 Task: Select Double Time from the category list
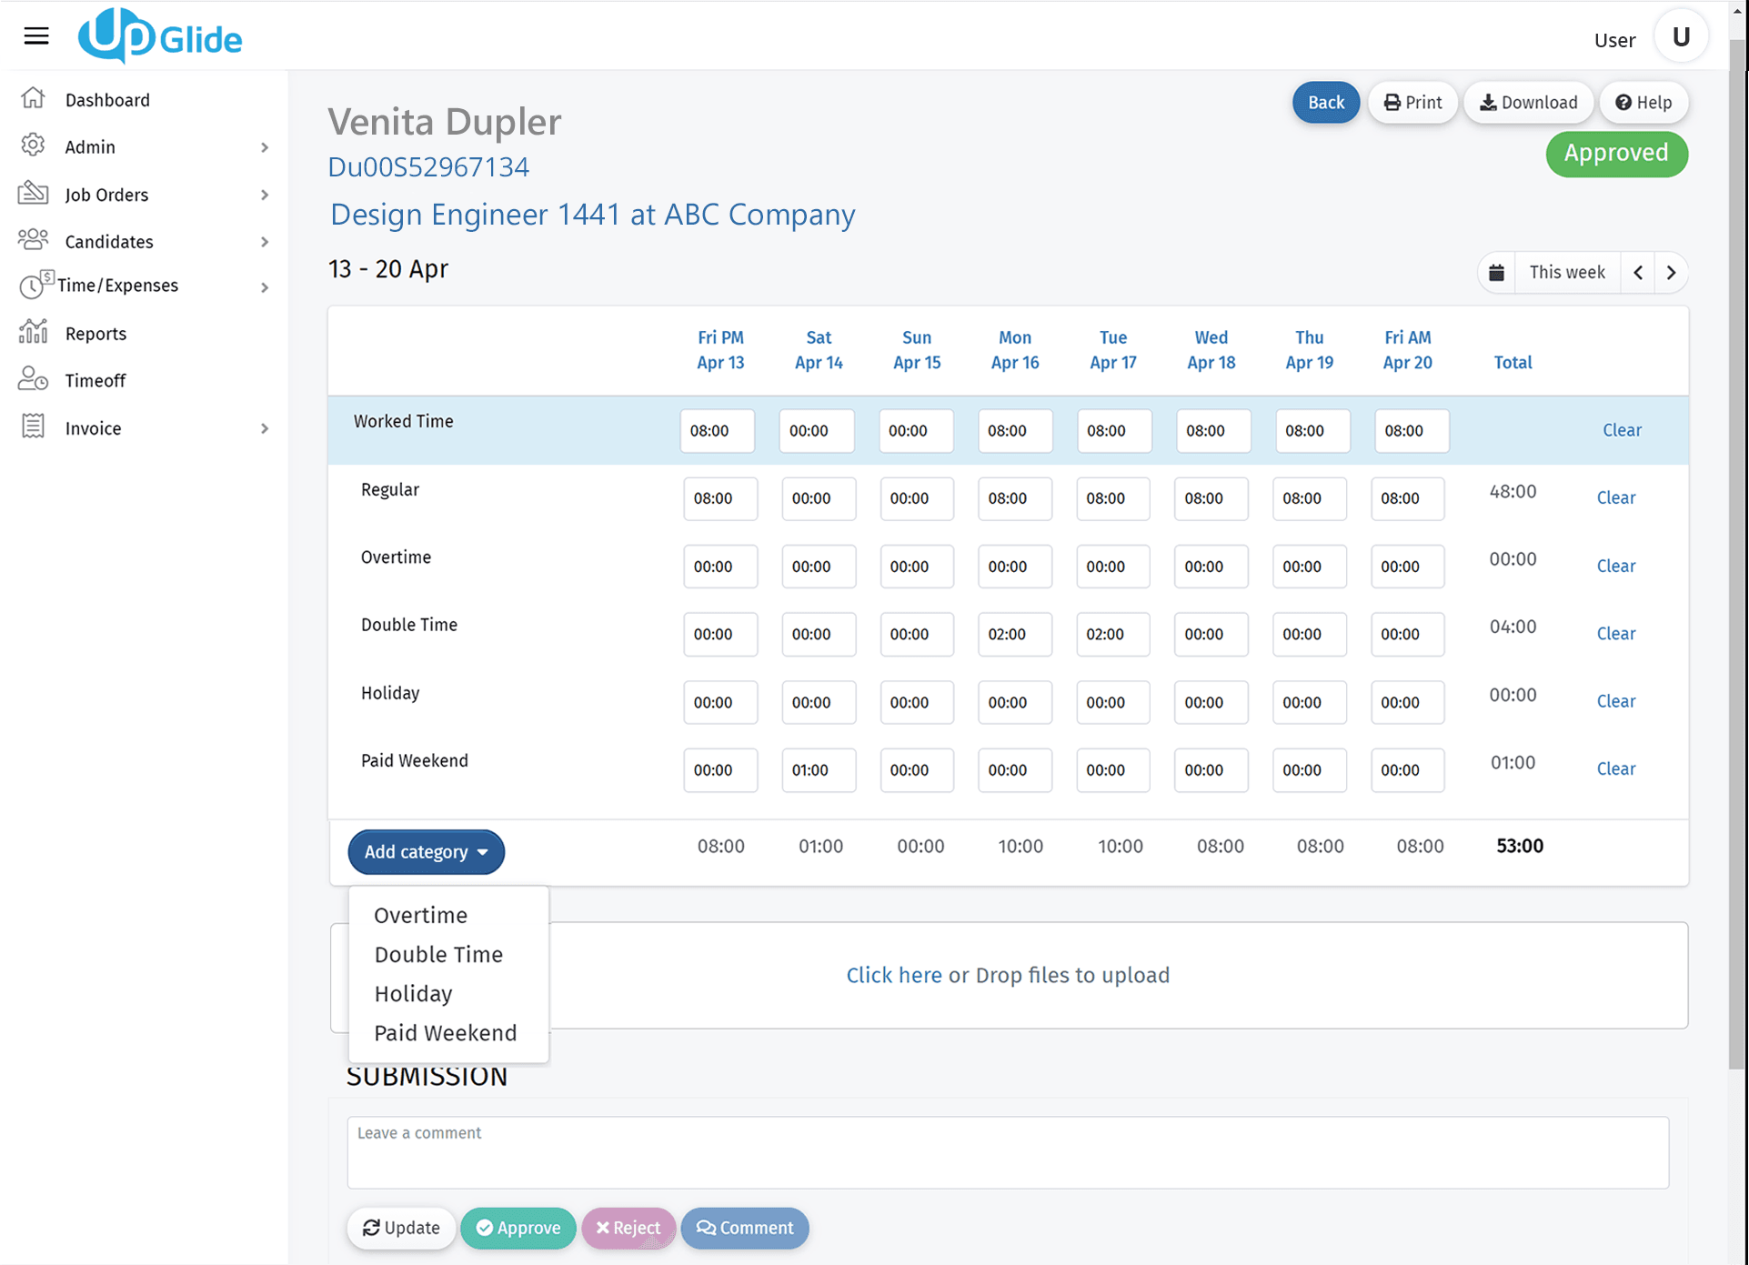438,954
